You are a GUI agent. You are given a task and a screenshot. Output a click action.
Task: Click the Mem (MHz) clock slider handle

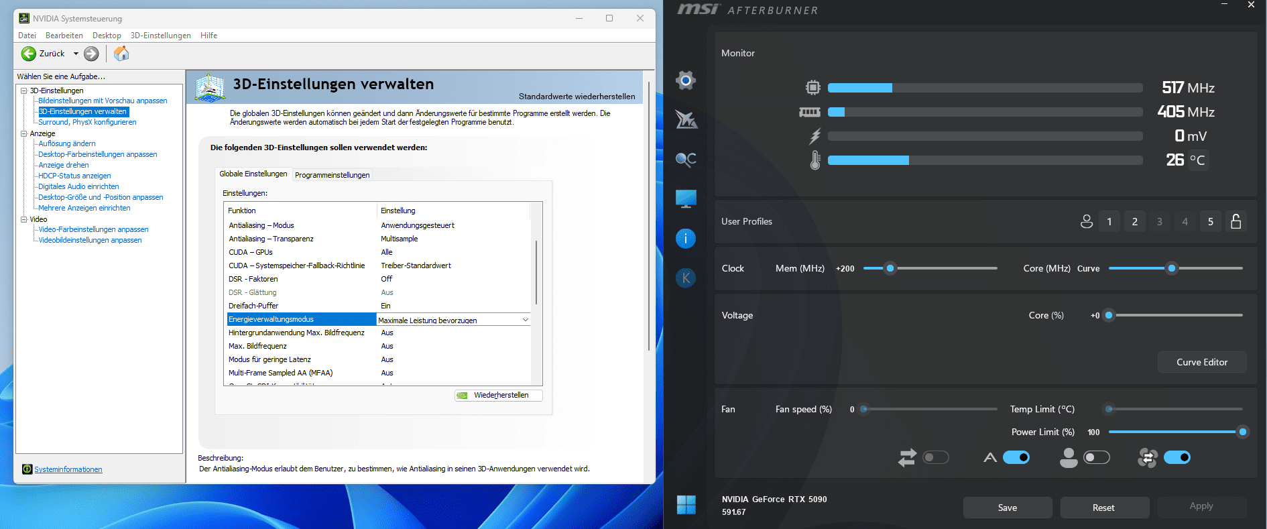[x=890, y=268]
